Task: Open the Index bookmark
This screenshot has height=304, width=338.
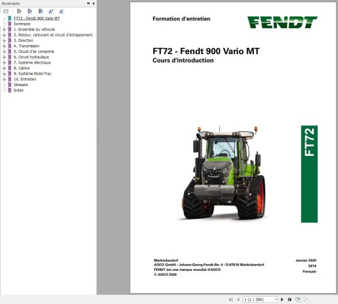Action: [x=19, y=90]
